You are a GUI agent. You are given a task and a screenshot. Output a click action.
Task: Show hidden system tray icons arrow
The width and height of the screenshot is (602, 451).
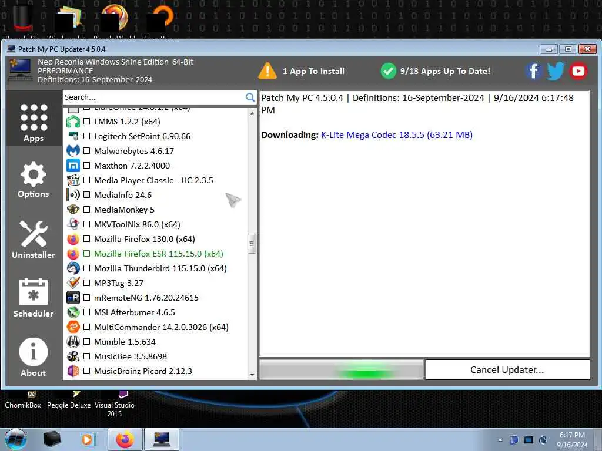point(500,440)
